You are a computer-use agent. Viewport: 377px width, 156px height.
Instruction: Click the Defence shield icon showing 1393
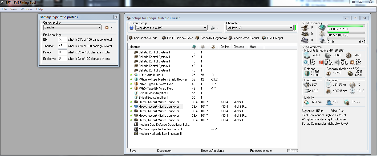pyautogui.click(x=307, y=73)
